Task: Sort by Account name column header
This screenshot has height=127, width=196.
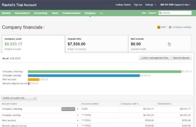Action: coord(9,104)
